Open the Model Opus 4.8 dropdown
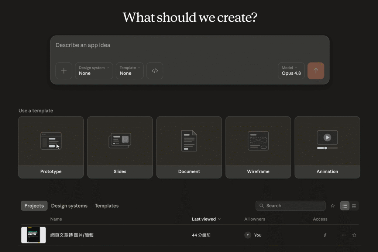The width and height of the screenshot is (378, 252). point(291,71)
